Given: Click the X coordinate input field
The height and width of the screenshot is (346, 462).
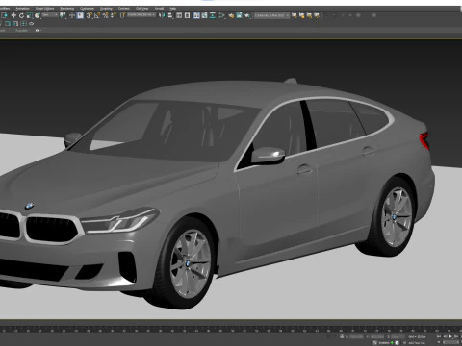Looking at the screenshot, I should (356, 336).
